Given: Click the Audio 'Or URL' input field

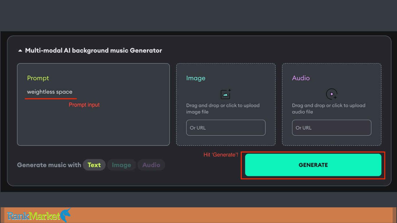Looking at the screenshot, I should [x=332, y=128].
